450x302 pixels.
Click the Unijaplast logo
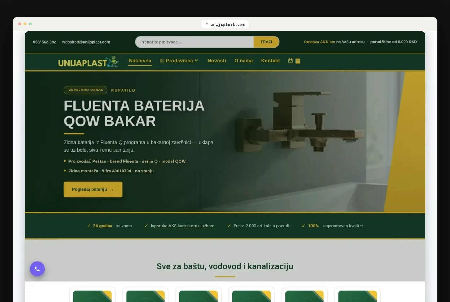click(x=88, y=62)
